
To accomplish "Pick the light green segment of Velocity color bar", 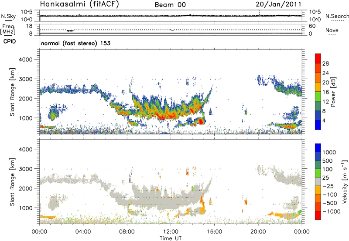I will [318, 173].
